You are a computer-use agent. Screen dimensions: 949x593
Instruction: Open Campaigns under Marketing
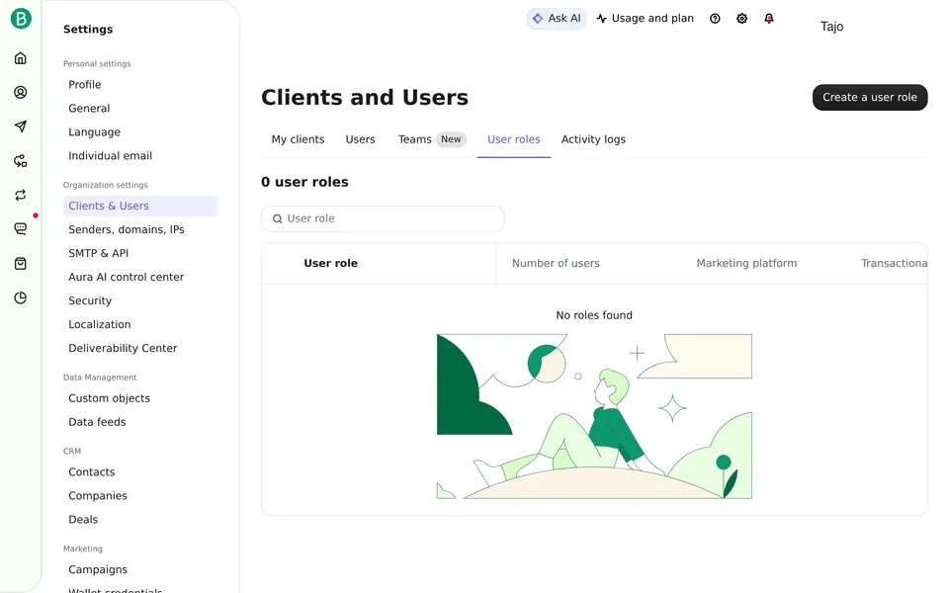(98, 569)
